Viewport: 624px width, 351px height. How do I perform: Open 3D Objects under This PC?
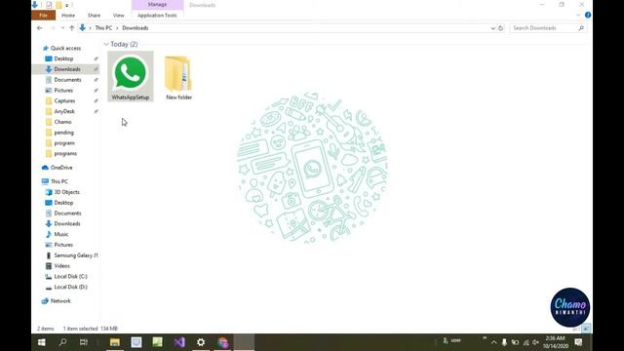(66, 192)
